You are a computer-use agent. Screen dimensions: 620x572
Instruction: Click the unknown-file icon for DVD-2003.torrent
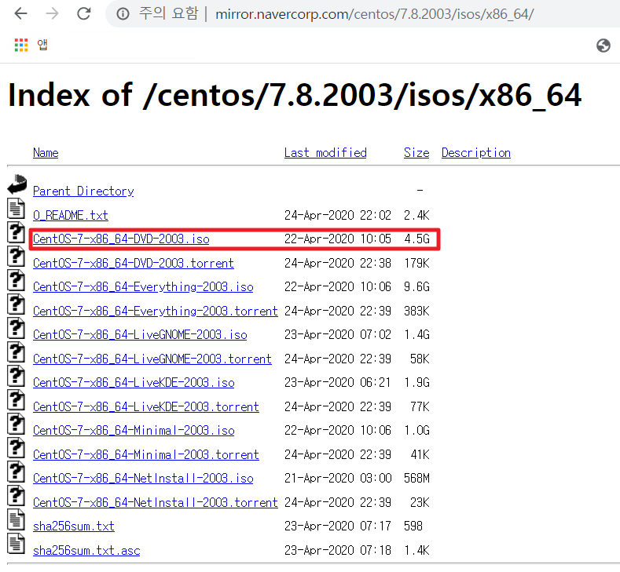[x=17, y=257]
